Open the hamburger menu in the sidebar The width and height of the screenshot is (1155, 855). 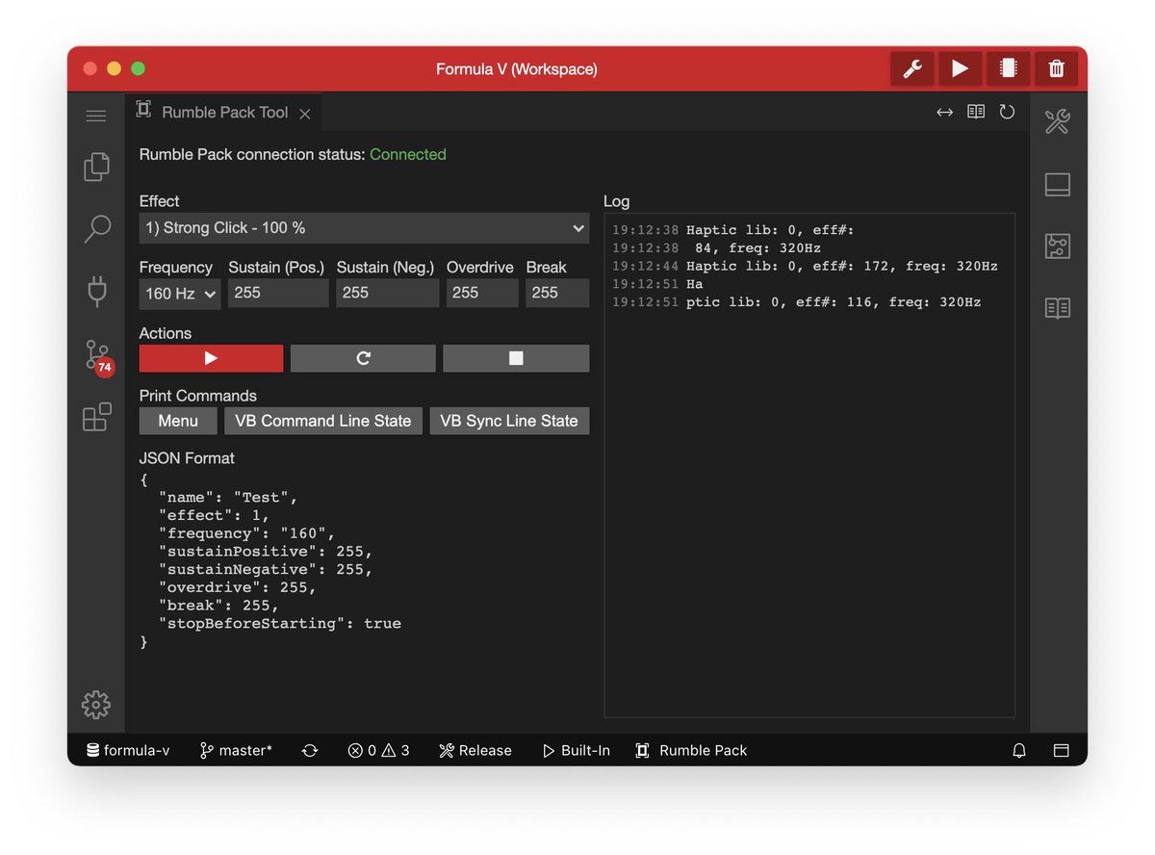96,117
